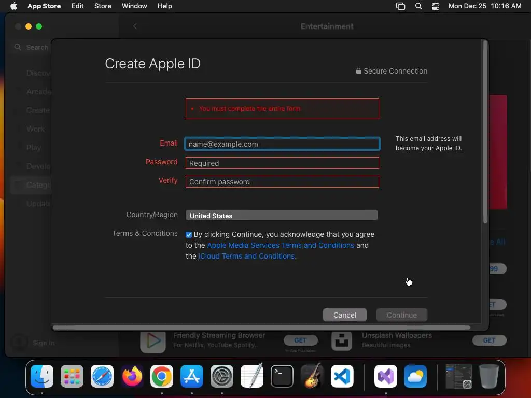The image size is (531, 398).
Task: Click the Cancel button
Action: pos(345,315)
